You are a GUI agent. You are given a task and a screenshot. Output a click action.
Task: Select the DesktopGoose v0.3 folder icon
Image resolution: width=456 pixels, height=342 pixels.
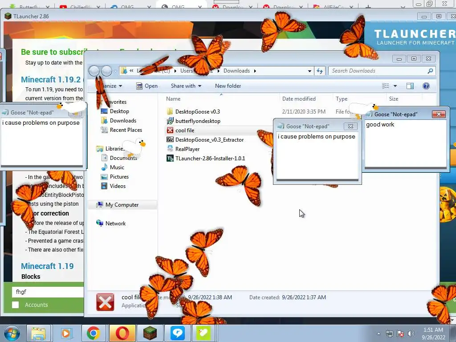click(170, 111)
